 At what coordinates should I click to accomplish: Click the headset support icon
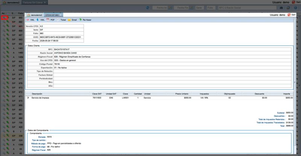point(288,7)
